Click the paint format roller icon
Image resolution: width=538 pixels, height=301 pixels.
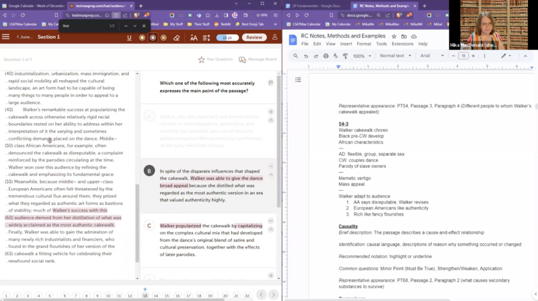pos(344,56)
